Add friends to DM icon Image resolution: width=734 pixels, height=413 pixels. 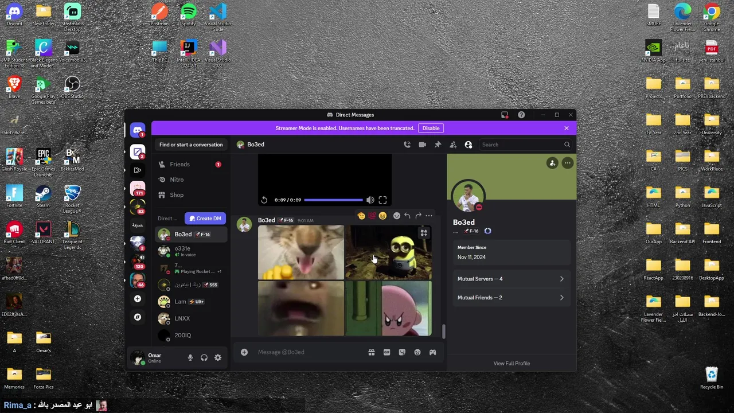(453, 145)
